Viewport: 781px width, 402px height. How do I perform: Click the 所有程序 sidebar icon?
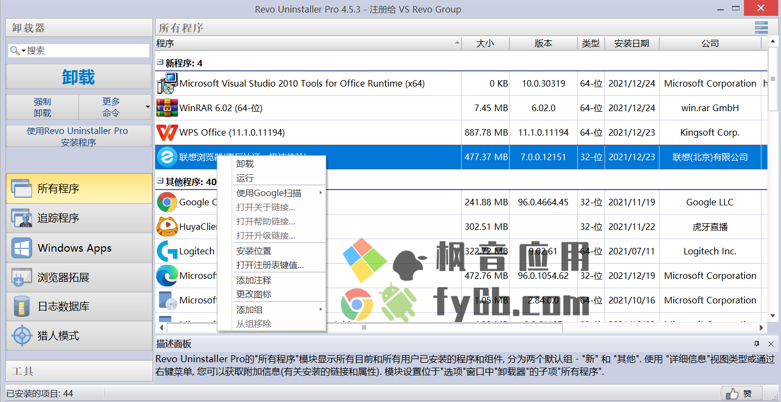coord(22,188)
